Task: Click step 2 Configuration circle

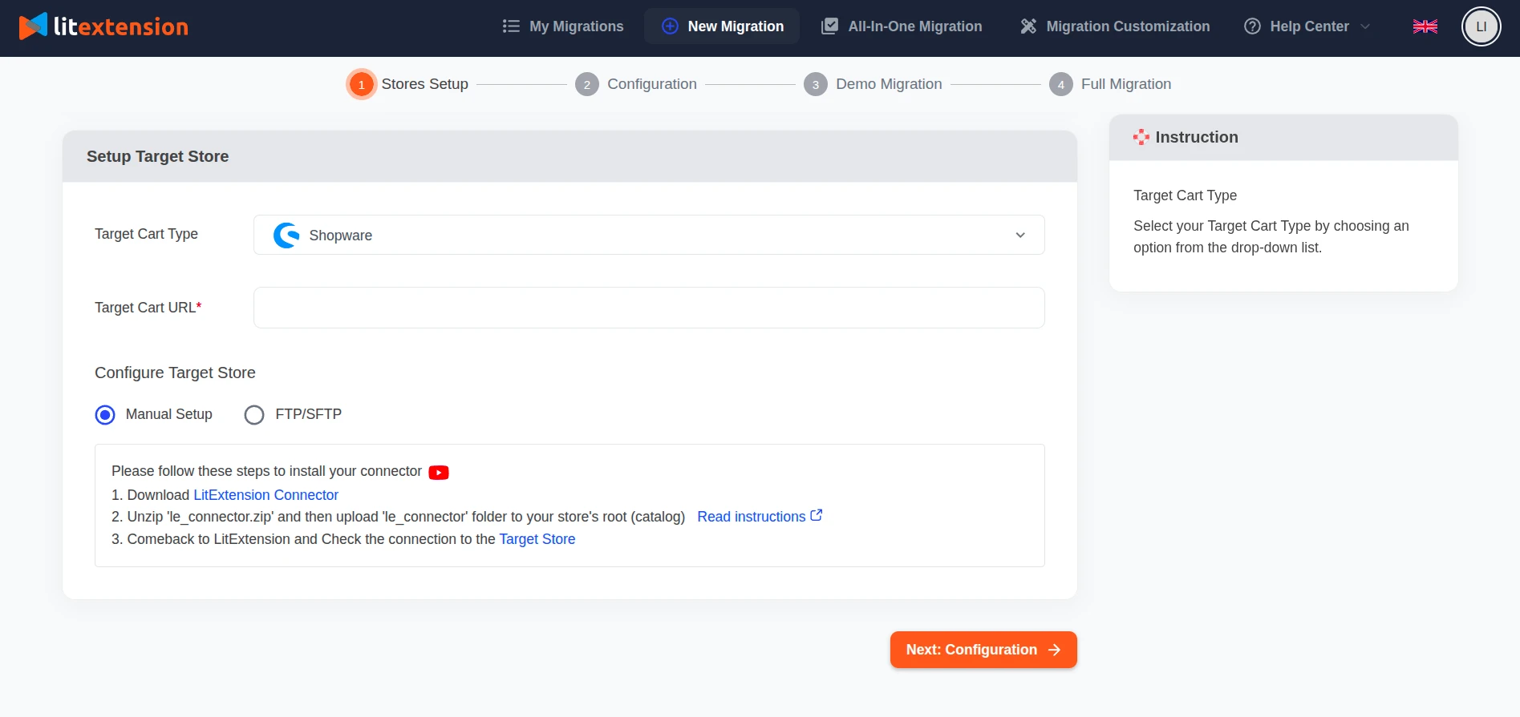Action: 587,84
